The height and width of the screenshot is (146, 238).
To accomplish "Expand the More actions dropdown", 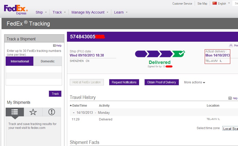I will tap(195, 82).
